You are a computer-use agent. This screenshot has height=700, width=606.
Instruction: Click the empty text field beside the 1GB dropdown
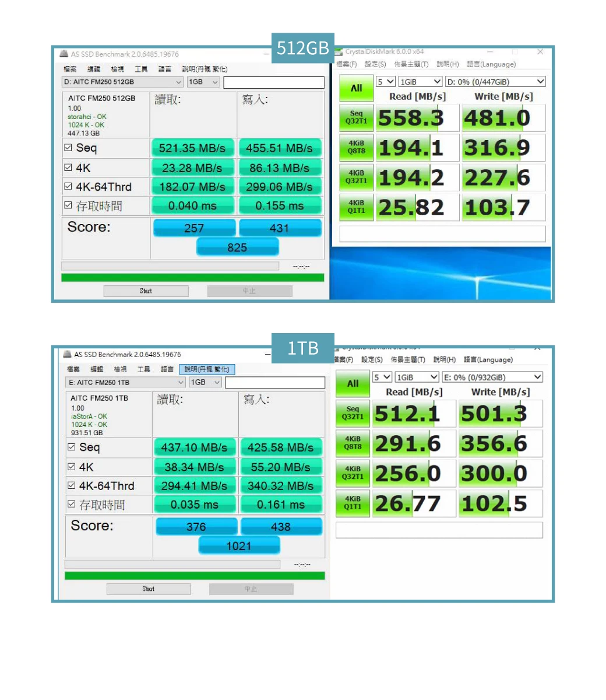click(274, 82)
